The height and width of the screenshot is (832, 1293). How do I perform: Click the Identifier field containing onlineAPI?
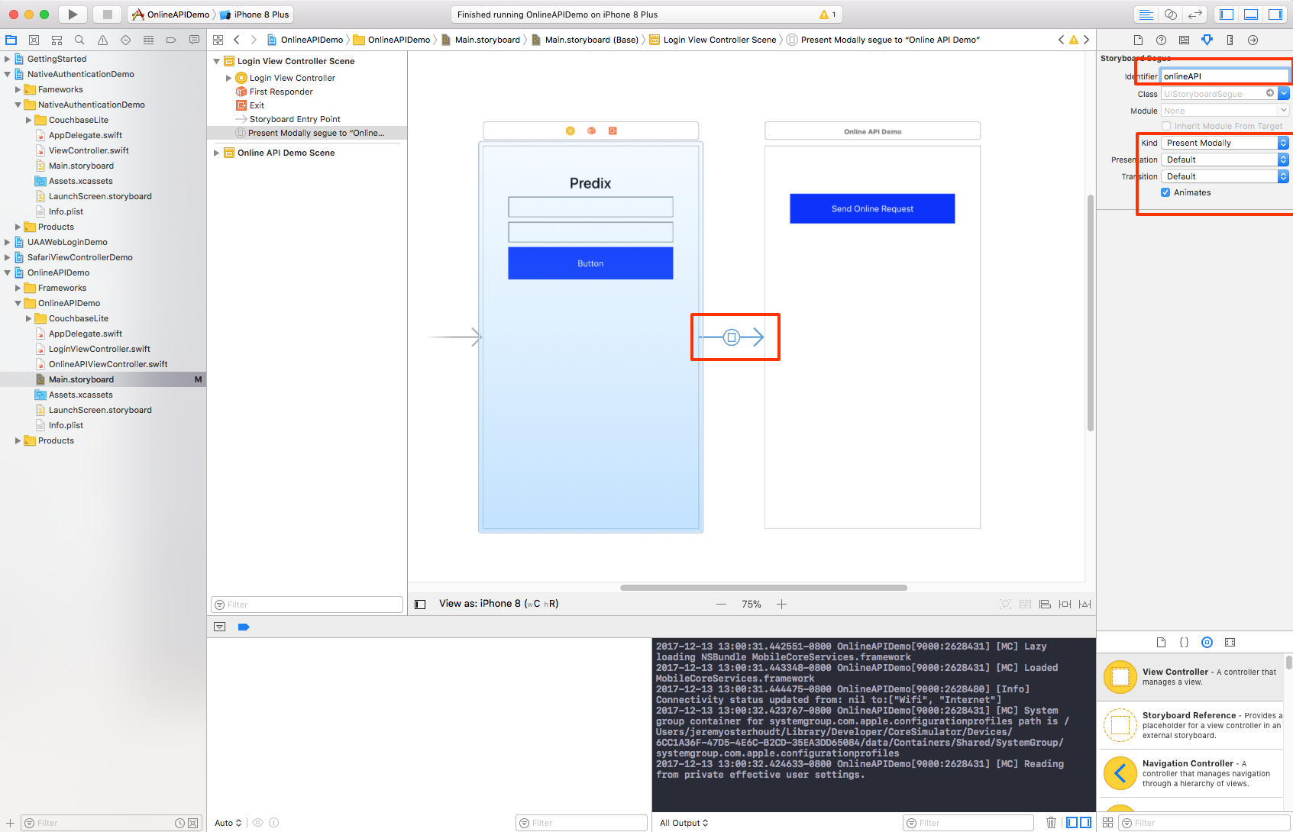click(x=1222, y=76)
